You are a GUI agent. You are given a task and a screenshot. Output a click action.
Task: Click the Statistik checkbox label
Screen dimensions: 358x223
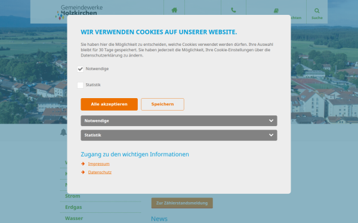(x=93, y=85)
